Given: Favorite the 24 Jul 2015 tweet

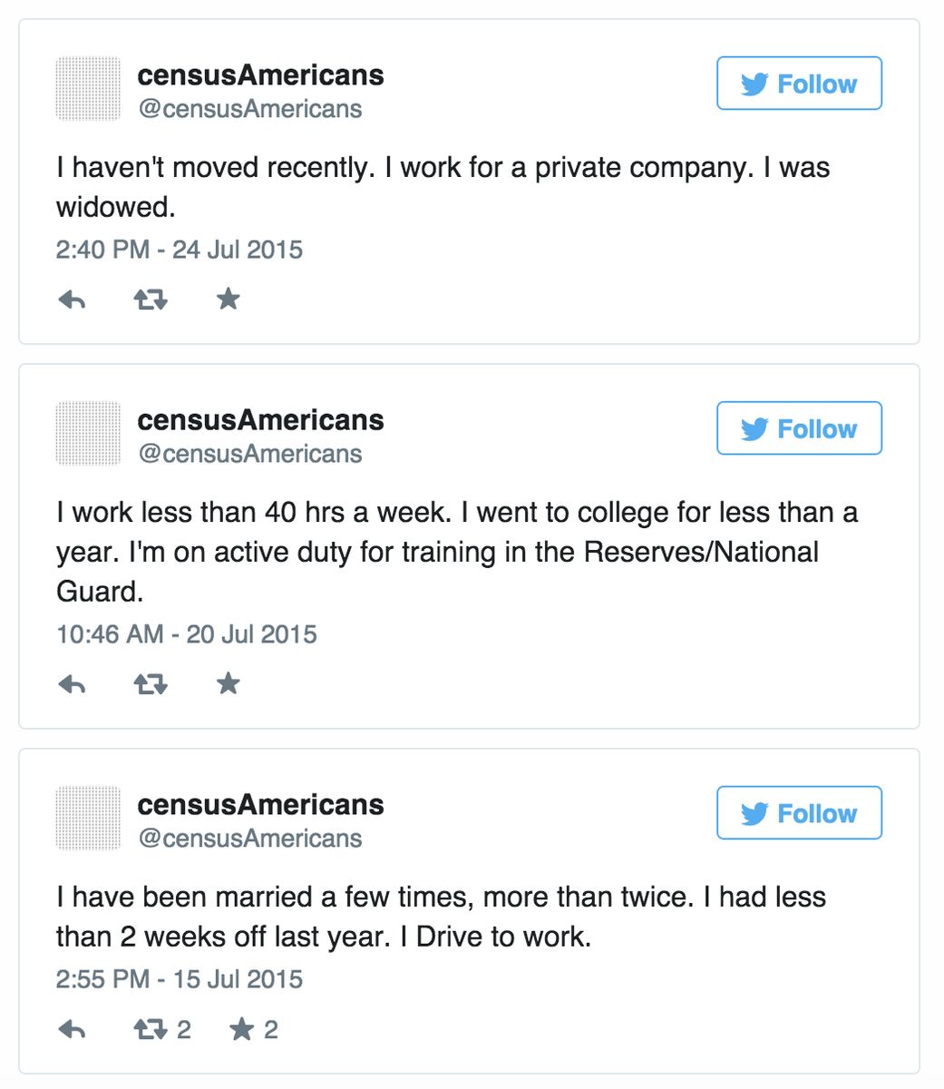Looking at the screenshot, I should [x=229, y=298].
